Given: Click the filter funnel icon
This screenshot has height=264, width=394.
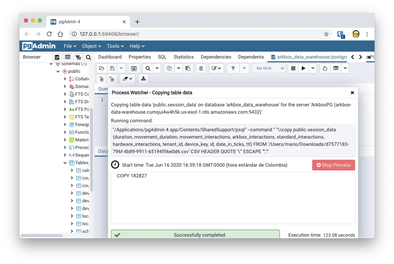Looking at the screenshot, I should tap(233, 68).
